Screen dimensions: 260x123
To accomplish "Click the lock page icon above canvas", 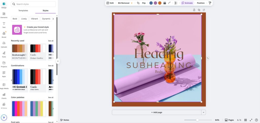I will pos(194,10).
